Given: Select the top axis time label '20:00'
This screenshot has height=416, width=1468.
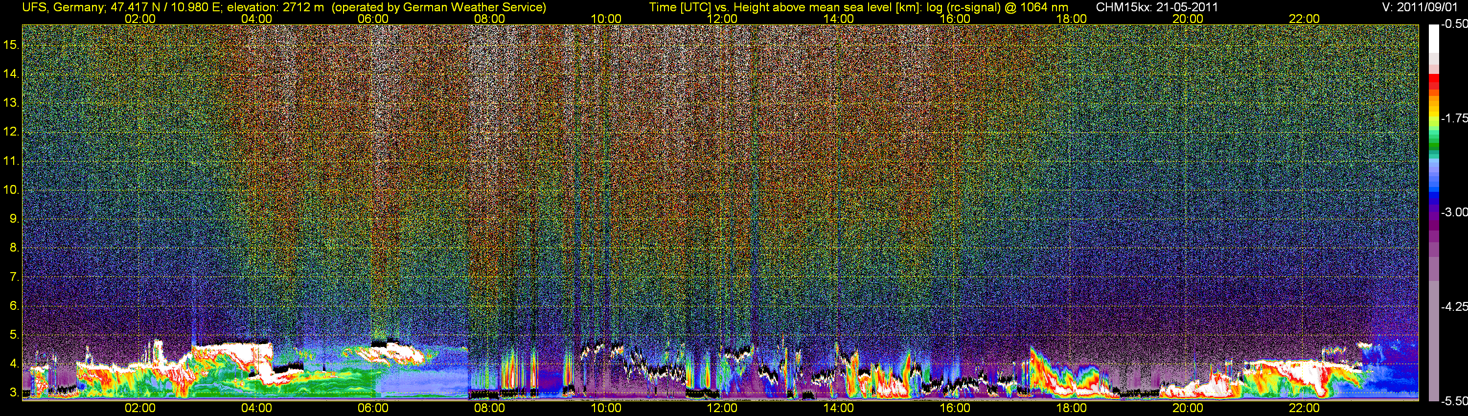Looking at the screenshot, I should (1188, 19).
